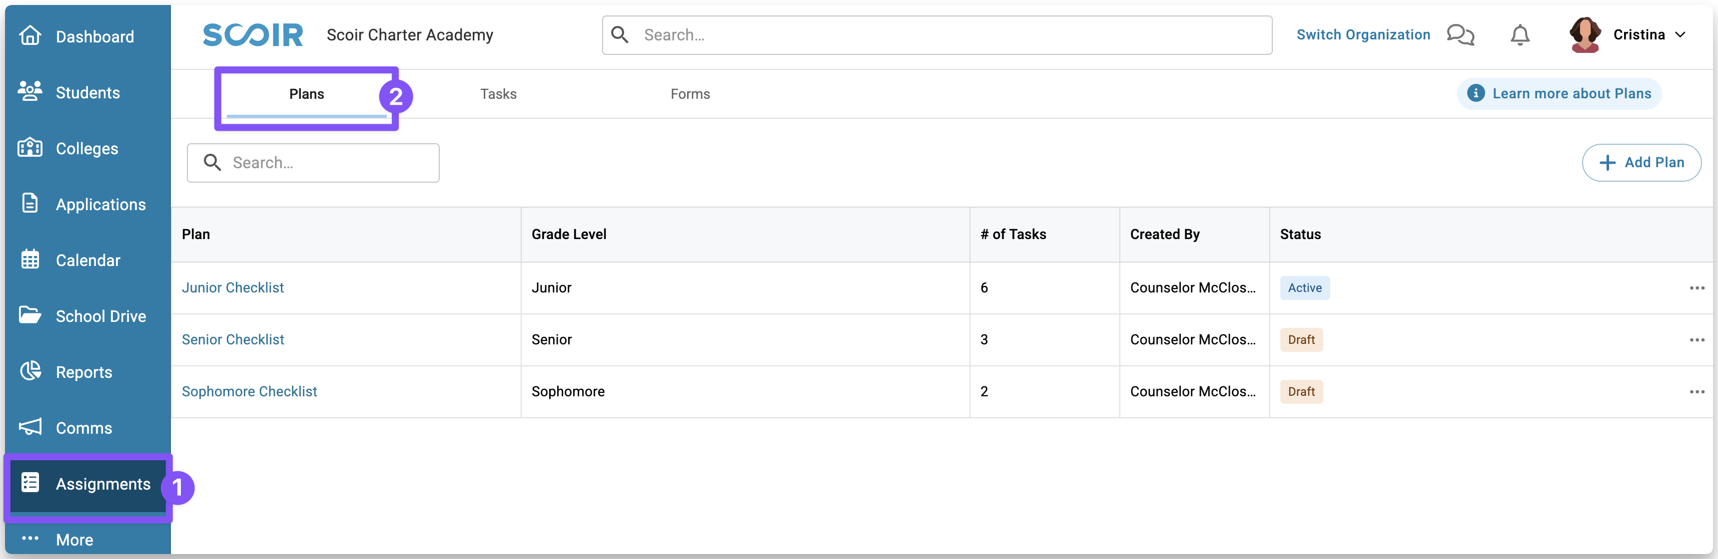Click task count 6 for Junior Checklist

tap(984, 288)
